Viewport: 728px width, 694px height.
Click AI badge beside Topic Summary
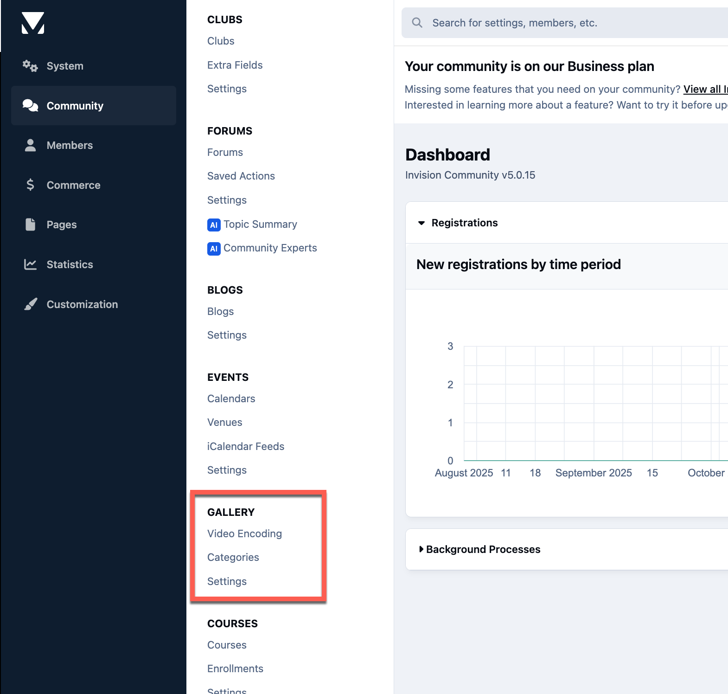pyautogui.click(x=214, y=225)
